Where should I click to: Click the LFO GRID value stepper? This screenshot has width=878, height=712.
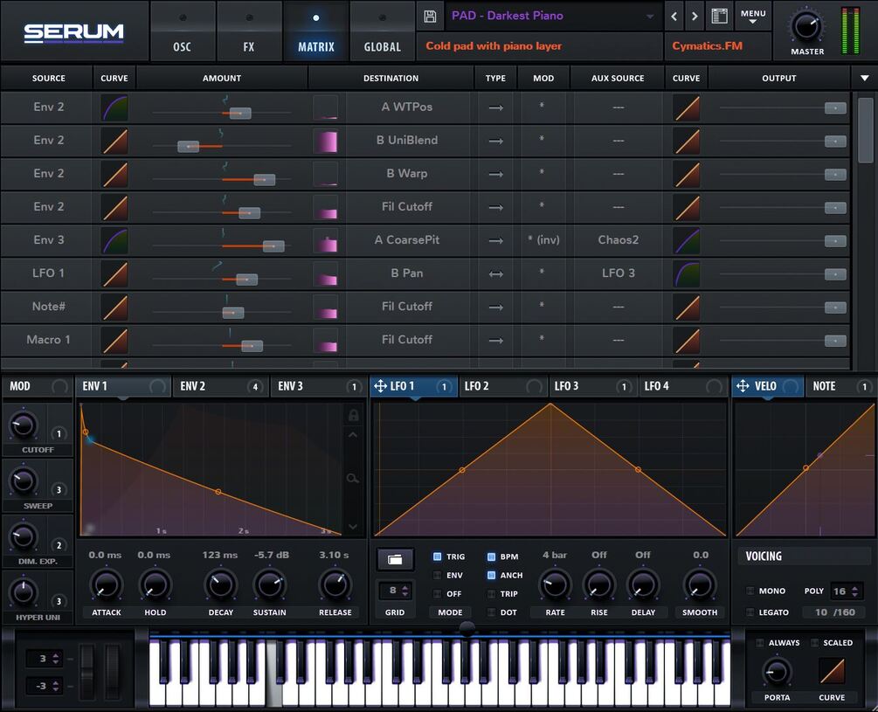(396, 591)
